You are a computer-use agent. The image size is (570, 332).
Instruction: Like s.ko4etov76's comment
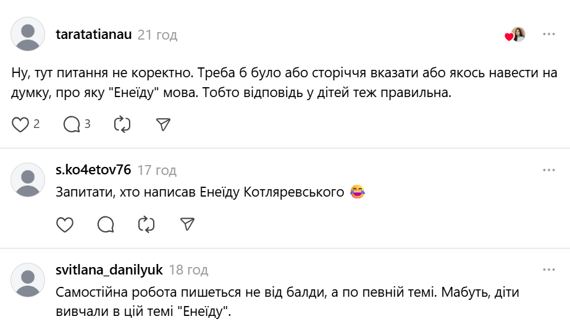(65, 224)
